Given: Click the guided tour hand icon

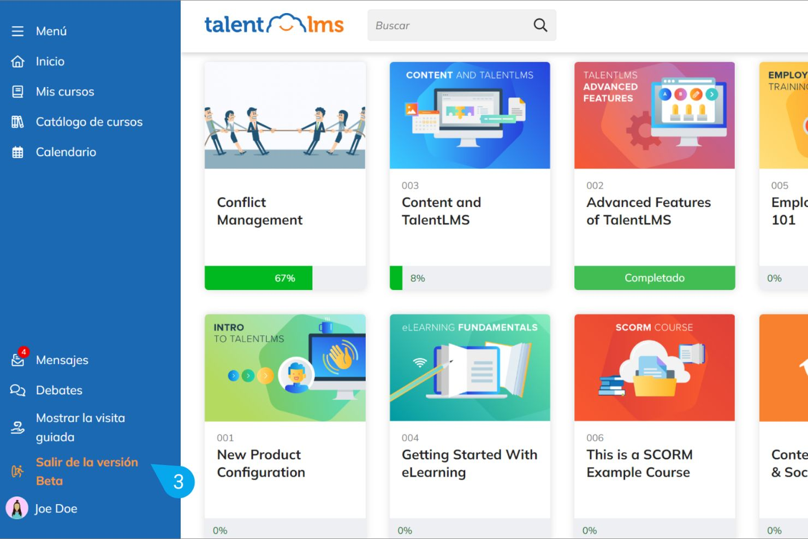Looking at the screenshot, I should coord(17,428).
